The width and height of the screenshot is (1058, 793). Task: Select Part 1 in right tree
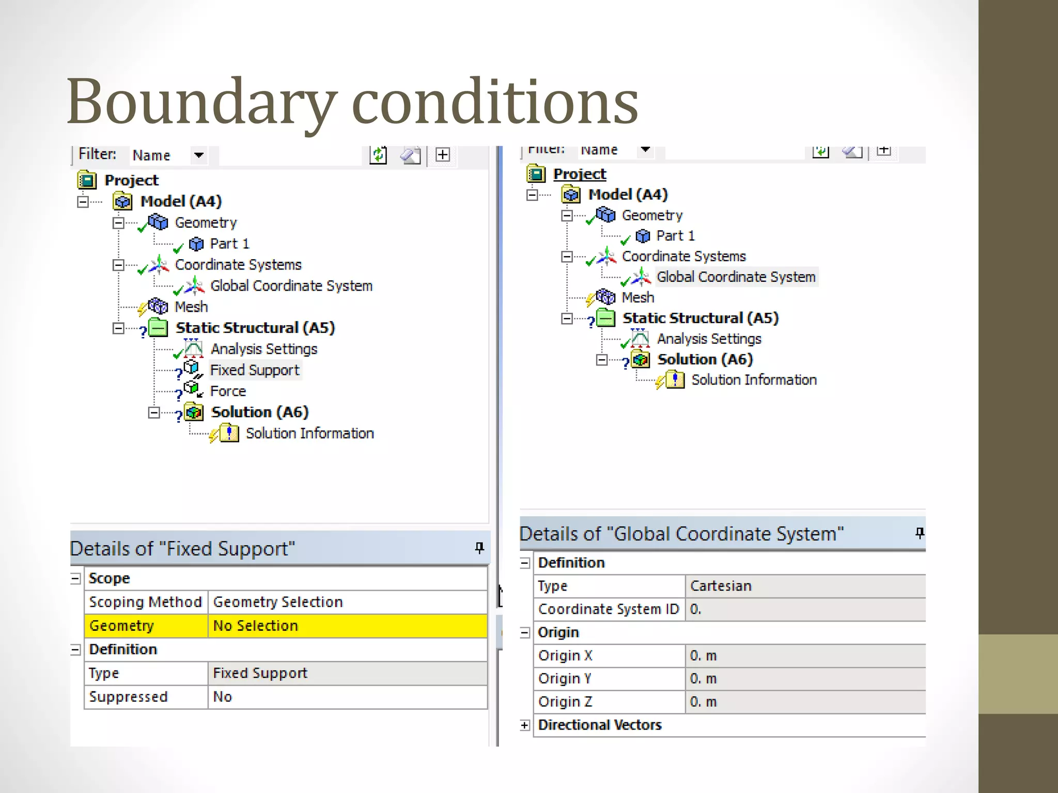pos(675,236)
